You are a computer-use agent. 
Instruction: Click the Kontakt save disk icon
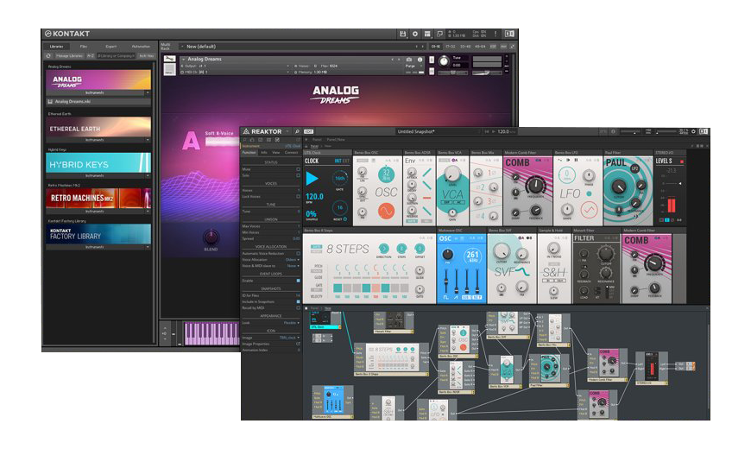(x=403, y=34)
